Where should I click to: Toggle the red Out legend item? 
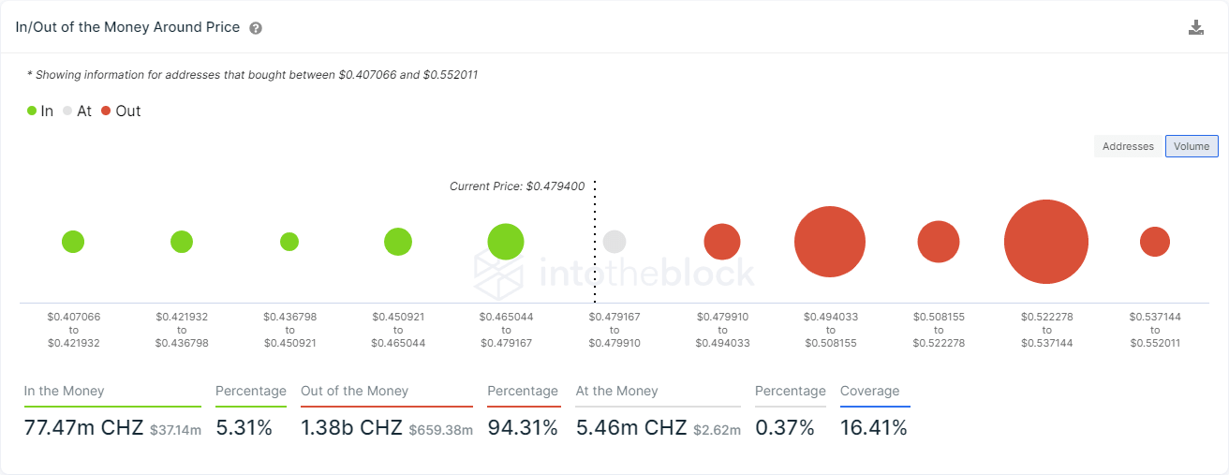coord(121,111)
